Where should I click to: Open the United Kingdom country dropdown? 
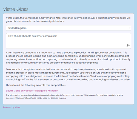pos(68,28)
